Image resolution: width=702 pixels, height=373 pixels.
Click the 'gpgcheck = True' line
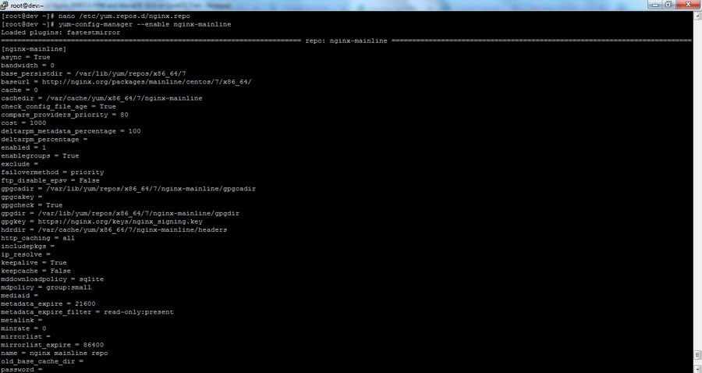click(32, 205)
